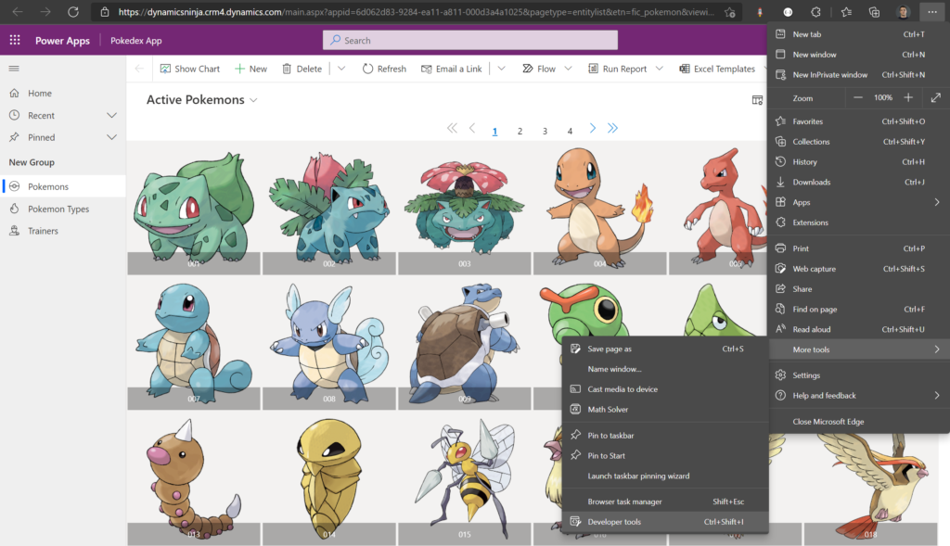Screen dimensions: 950x546
Task: Go to the next page arrow
Action: tap(593, 128)
